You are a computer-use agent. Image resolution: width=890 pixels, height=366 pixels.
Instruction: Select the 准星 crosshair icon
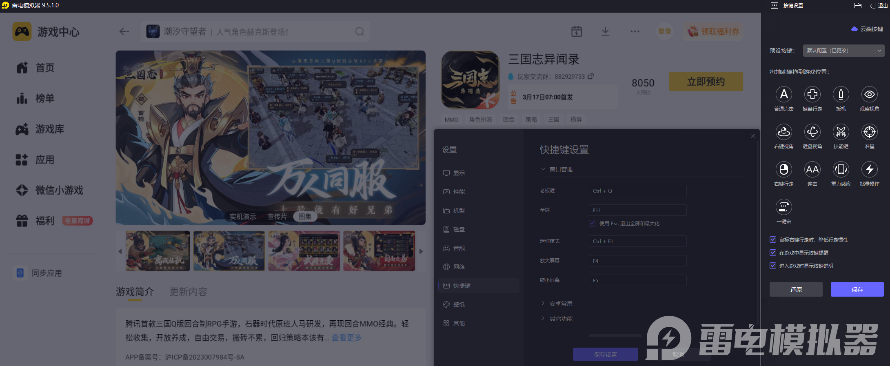point(870,132)
